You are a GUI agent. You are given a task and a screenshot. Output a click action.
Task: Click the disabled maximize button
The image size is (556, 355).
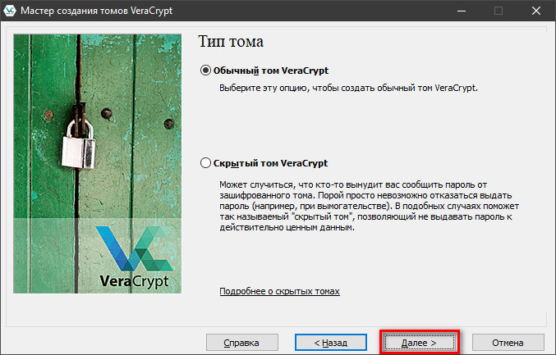(x=498, y=11)
